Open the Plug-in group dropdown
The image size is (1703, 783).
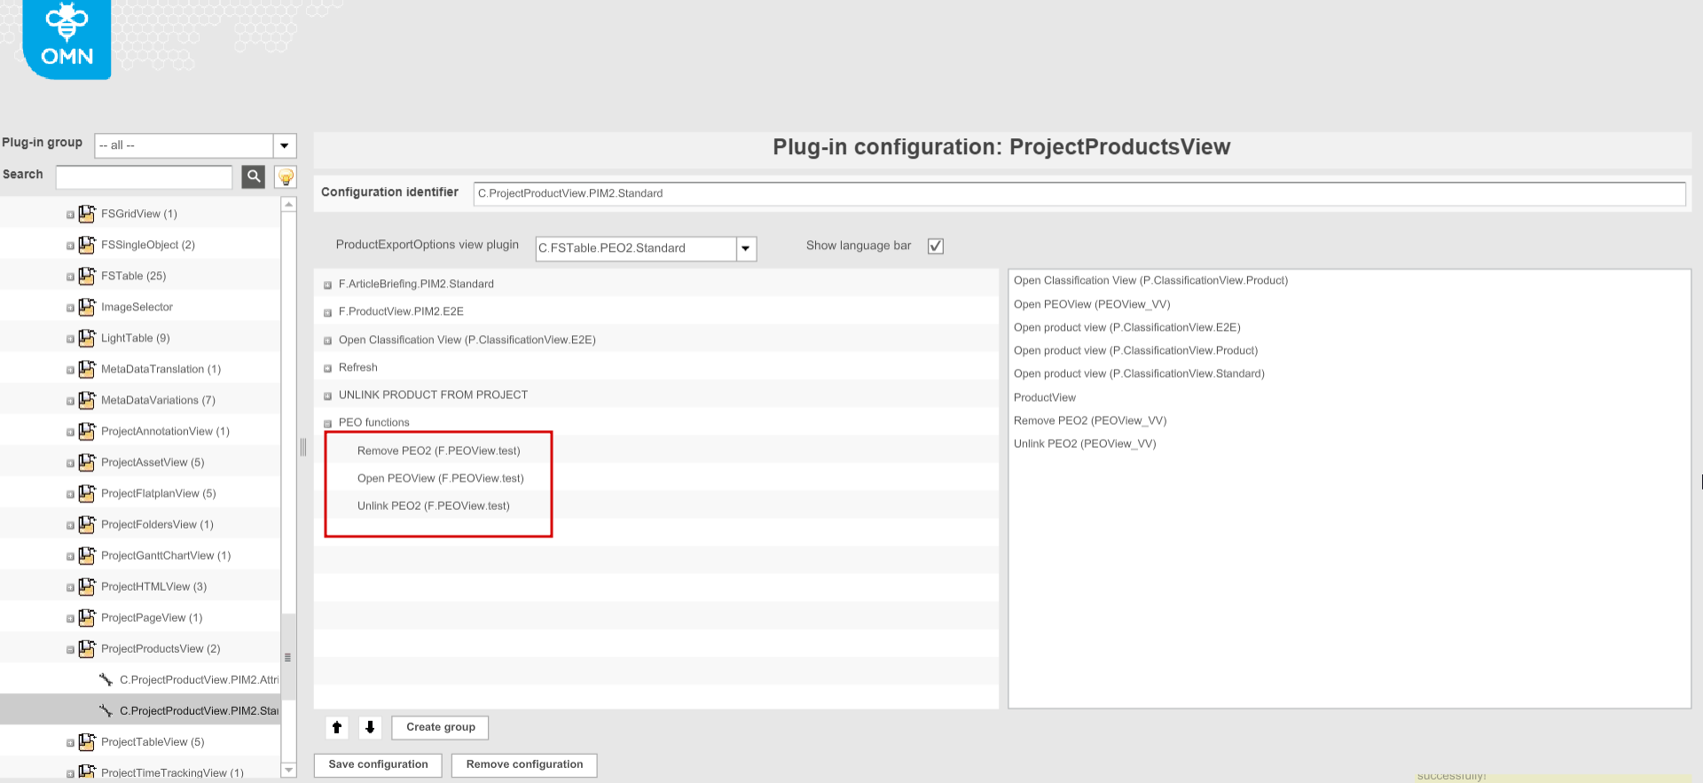[284, 145]
